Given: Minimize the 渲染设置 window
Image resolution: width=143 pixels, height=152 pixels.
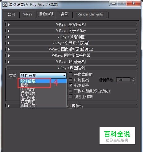Looking at the screenshot, I should pyautogui.click(x=114, y=4).
